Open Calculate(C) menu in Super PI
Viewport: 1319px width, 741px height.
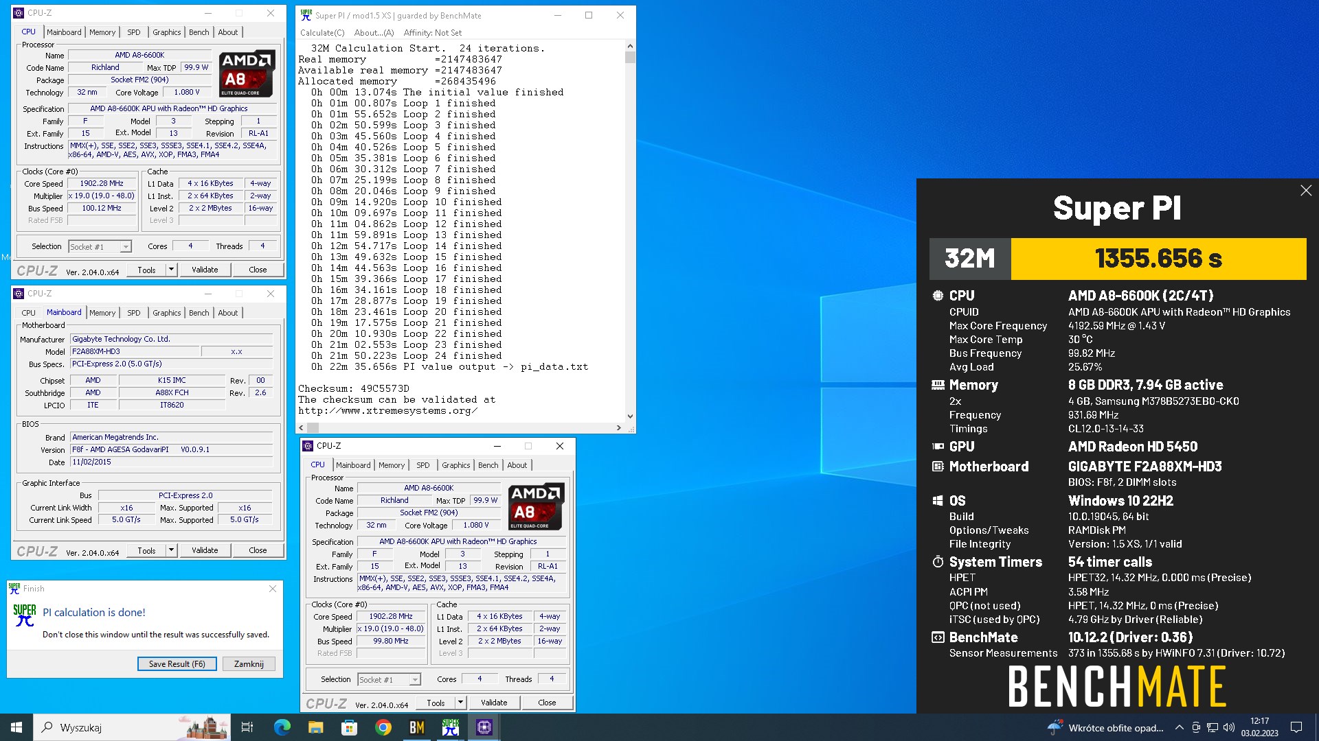pyautogui.click(x=322, y=33)
